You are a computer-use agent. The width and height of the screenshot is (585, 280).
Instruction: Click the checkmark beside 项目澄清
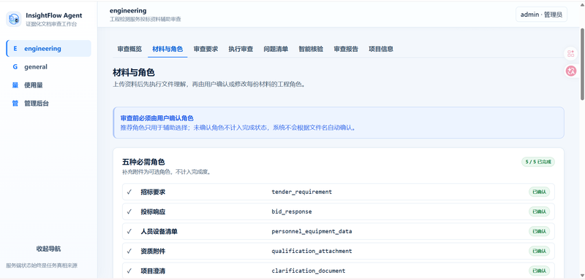(x=129, y=271)
